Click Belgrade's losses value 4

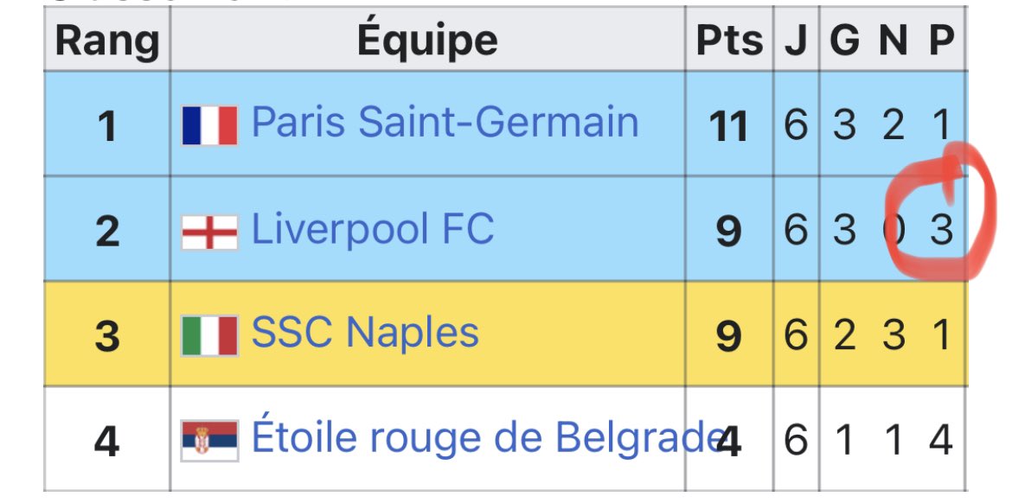pos(941,440)
